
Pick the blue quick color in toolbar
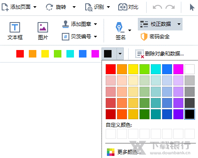click(x=83, y=54)
